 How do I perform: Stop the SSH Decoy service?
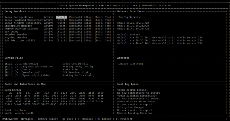point(88,32)
